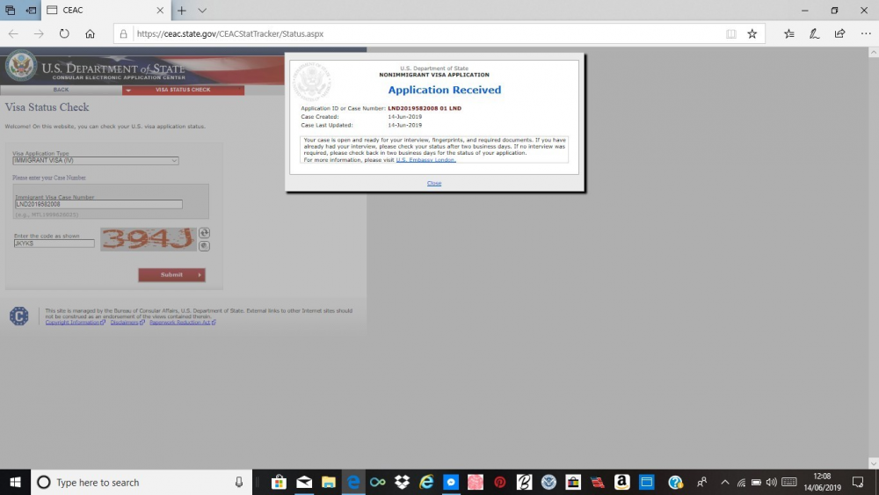Click the BACK navigation tab

[x=62, y=90]
